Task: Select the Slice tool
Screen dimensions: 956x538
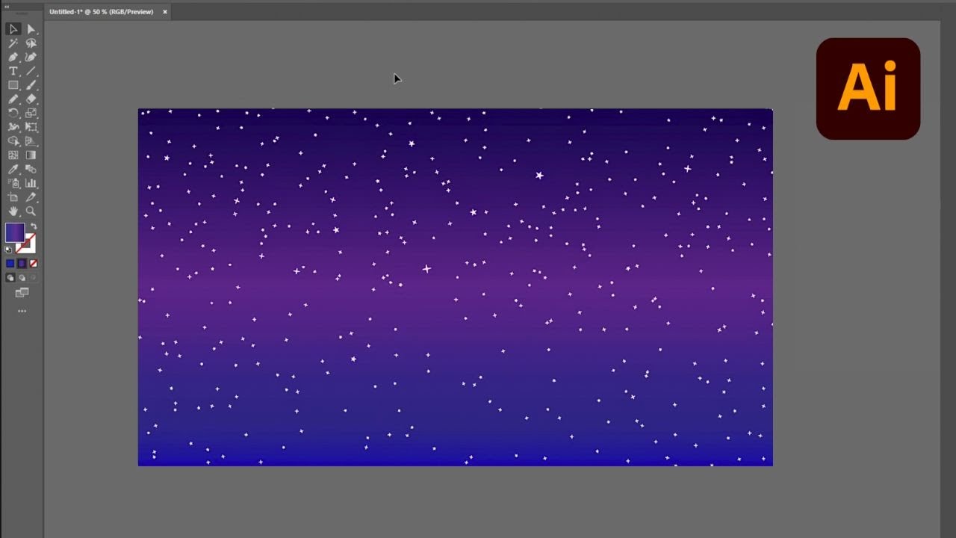Action: 31,197
